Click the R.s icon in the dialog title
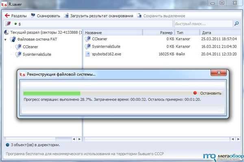 [22, 75]
